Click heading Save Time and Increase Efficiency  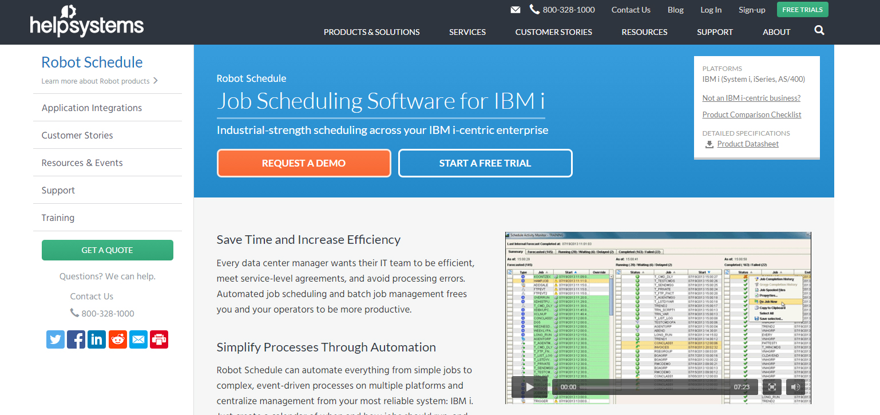pyautogui.click(x=308, y=239)
